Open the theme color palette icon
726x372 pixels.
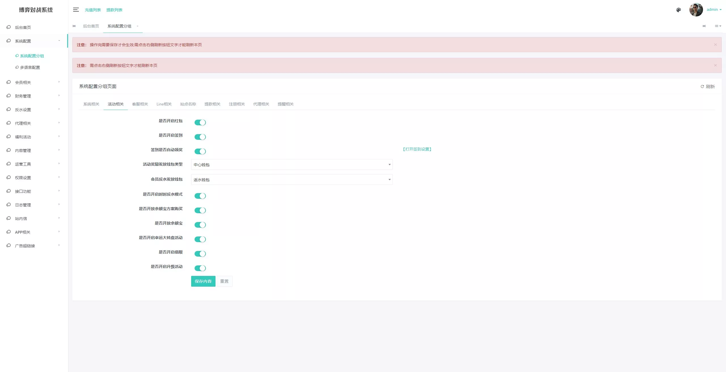[678, 10]
